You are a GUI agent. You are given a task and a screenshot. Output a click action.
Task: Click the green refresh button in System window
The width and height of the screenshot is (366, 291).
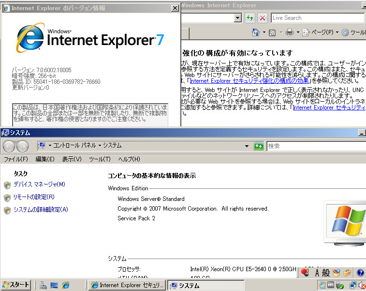pos(259,146)
